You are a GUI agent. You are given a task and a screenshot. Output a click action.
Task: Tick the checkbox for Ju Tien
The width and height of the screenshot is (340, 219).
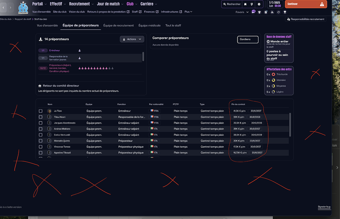coord(41,111)
